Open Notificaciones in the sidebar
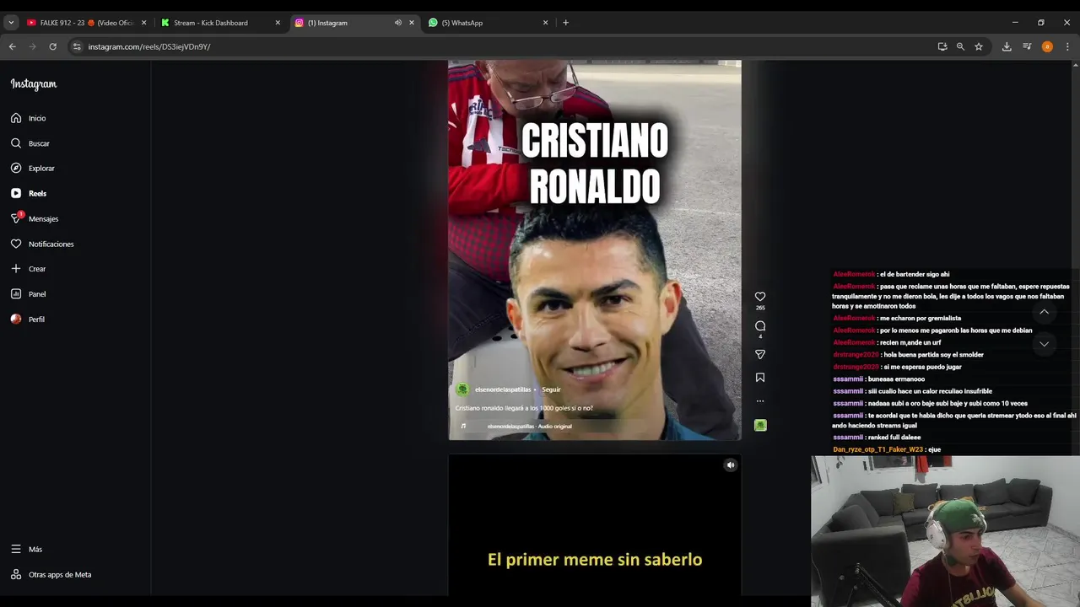Viewport: 1080px width, 607px height. 42,244
